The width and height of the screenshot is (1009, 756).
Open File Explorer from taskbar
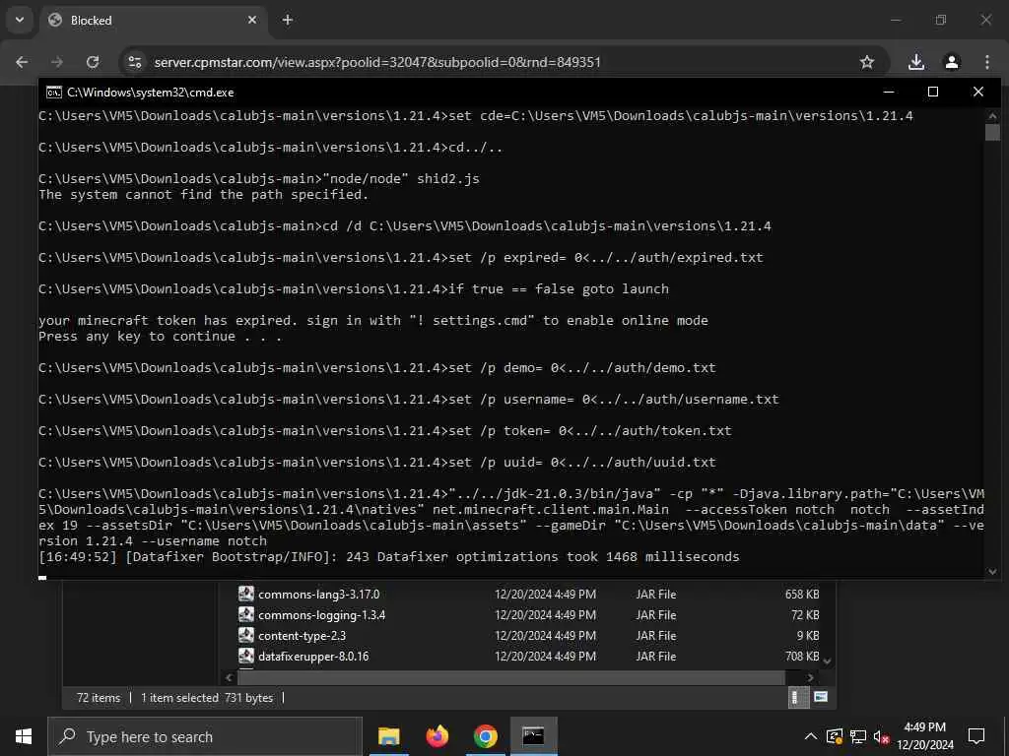pos(388,736)
